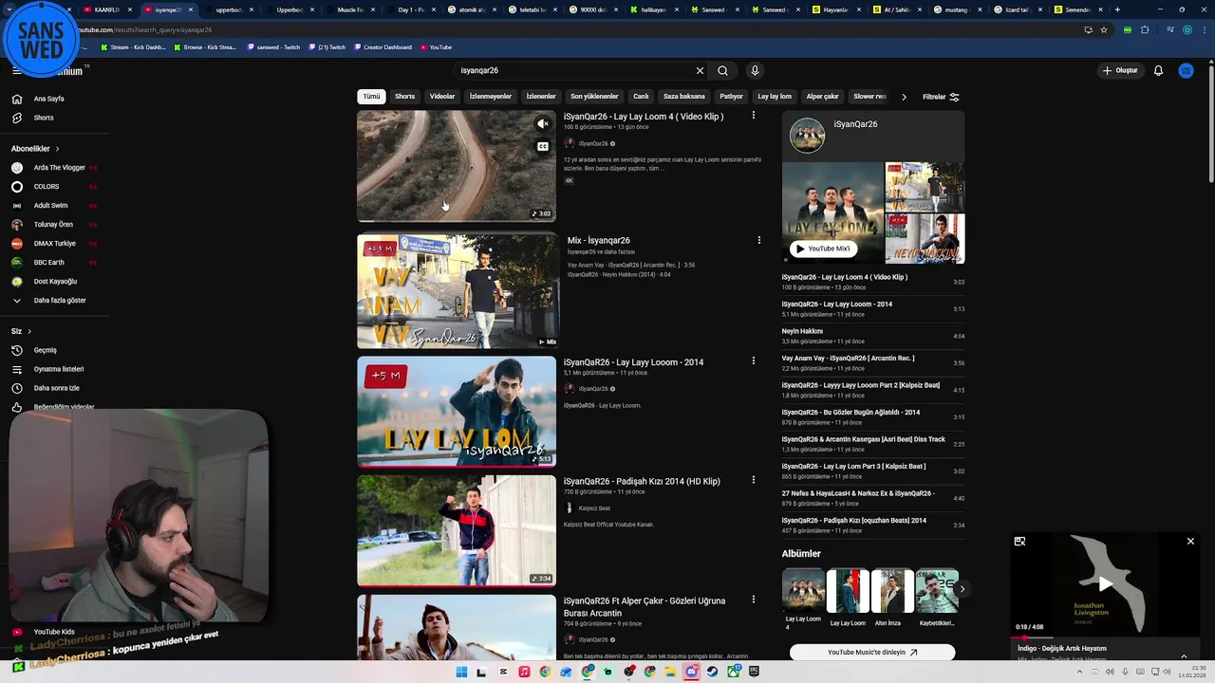1215x683 pixels.
Task: Select the Videolar filter chip
Action: coord(442,97)
